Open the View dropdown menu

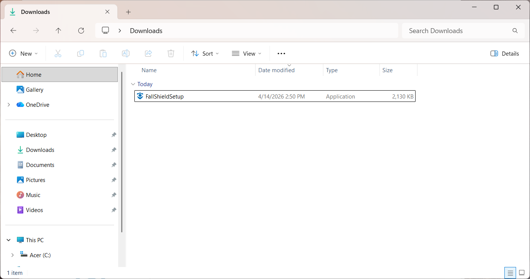[x=247, y=53]
